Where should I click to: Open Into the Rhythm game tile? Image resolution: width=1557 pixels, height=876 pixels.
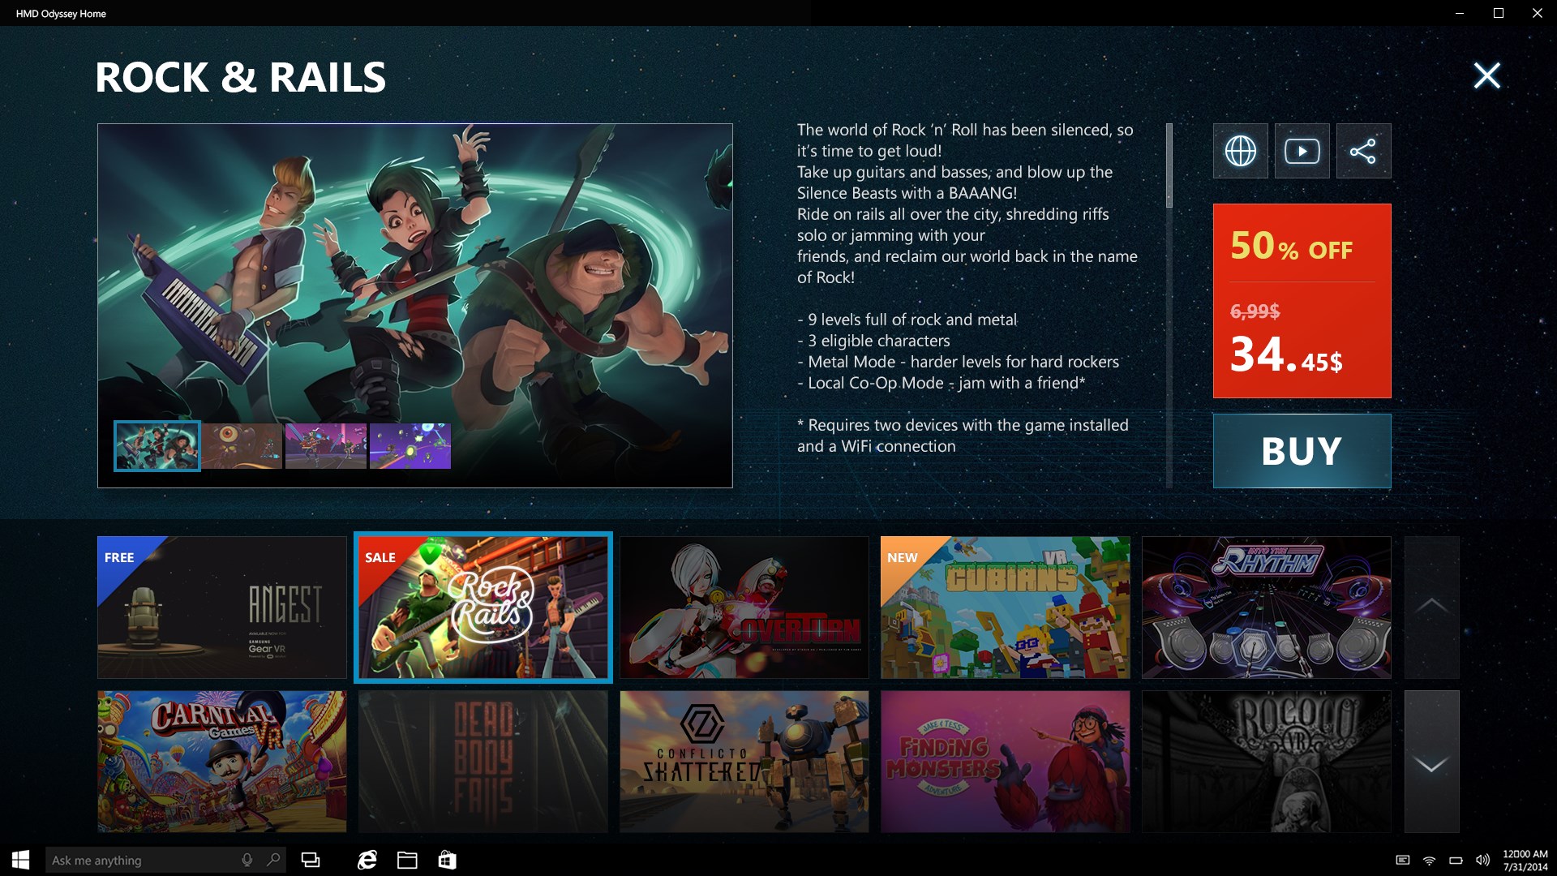pos(1266,607)
